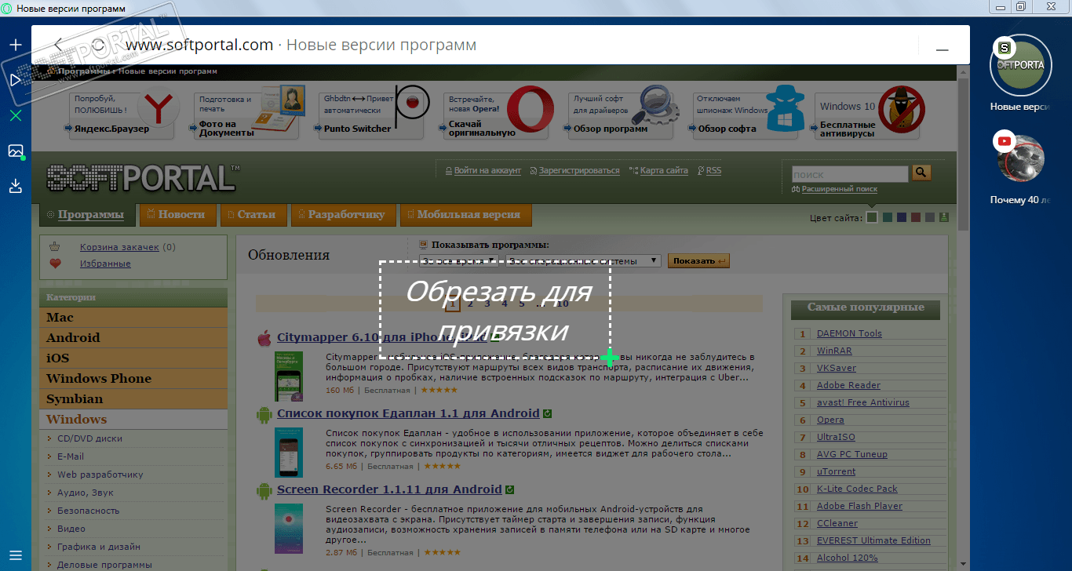Click the Apple icon beside Citymapper
1072x571 pixels.
tap(264, 339)
